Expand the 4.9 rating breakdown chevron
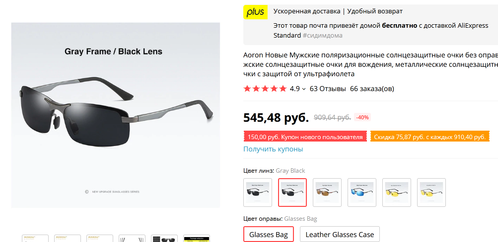498x242 pixels. [x=304, y=89]
